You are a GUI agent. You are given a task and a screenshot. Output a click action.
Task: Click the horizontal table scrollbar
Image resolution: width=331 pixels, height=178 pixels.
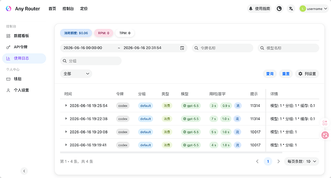click(171, 152)
